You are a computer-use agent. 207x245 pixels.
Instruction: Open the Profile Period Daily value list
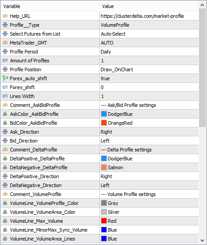(149, 52)
